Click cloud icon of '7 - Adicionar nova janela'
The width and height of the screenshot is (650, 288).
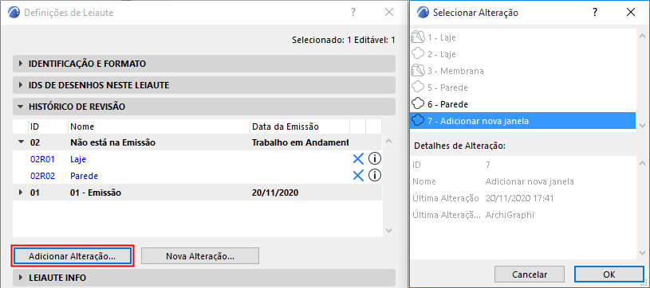click(x=418, y=121)
